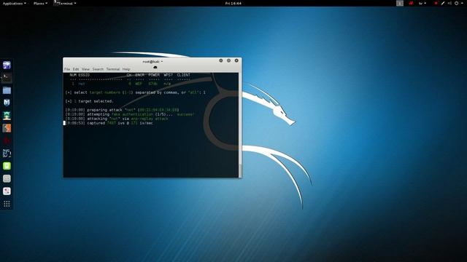Launch the dark red Maltego dock icon
Viewport: 467px width, 262px height.
(7, 140)
